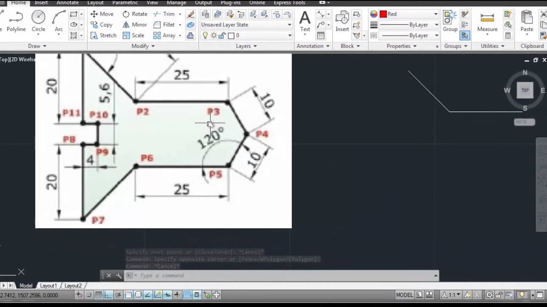Screen dimensions: 547x307
Task: Pick the Rotate tool
Action: 135,14
